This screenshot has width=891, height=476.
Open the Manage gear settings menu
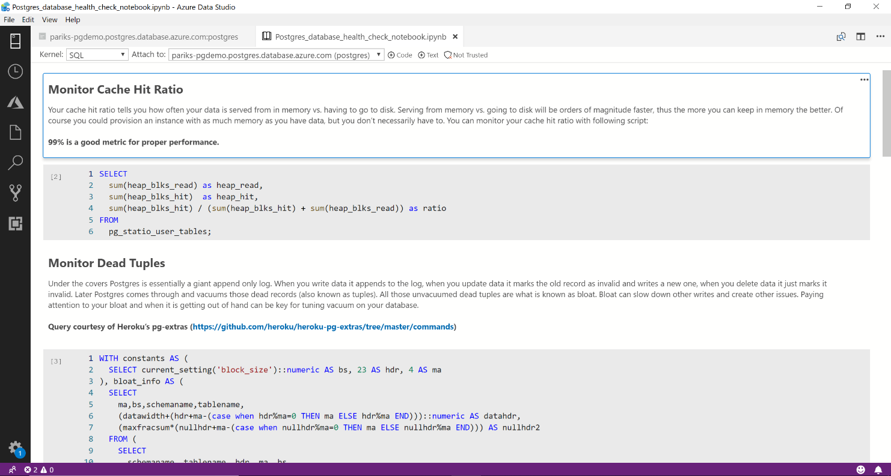(x=15, y=448)
